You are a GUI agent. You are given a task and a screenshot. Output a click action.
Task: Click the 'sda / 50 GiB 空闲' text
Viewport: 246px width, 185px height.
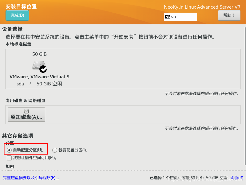tap(39, 84)
